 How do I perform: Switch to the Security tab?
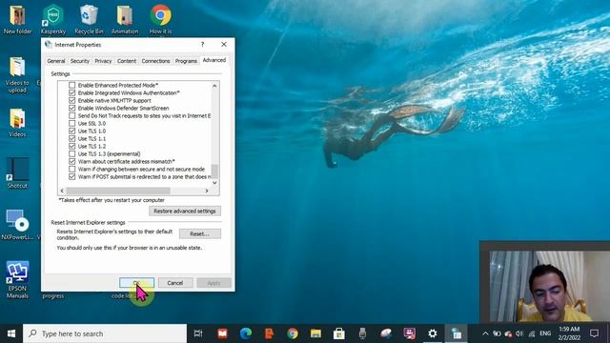point(80,61)
